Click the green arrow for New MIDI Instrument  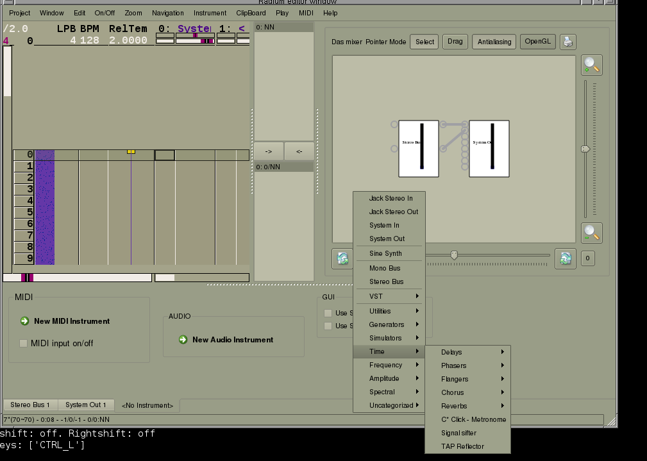coord(25,321)
